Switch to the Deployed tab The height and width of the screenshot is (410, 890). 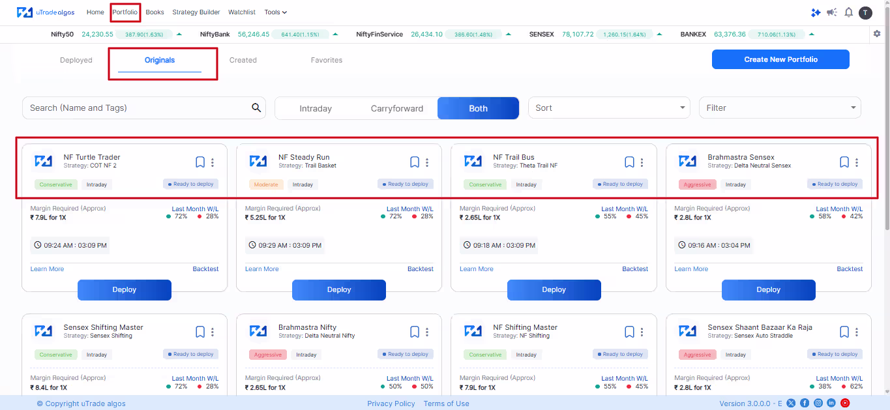pyautogui.click(x=76, y=60)
